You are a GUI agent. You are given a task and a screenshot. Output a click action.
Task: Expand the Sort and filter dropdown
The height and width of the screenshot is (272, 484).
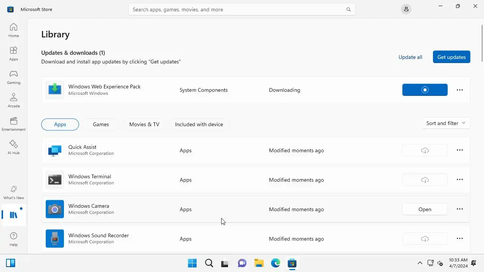446,123
